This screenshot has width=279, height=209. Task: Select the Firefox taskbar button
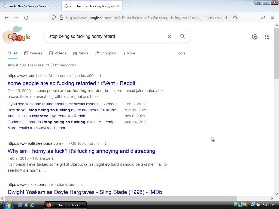[x=65, y=205]
